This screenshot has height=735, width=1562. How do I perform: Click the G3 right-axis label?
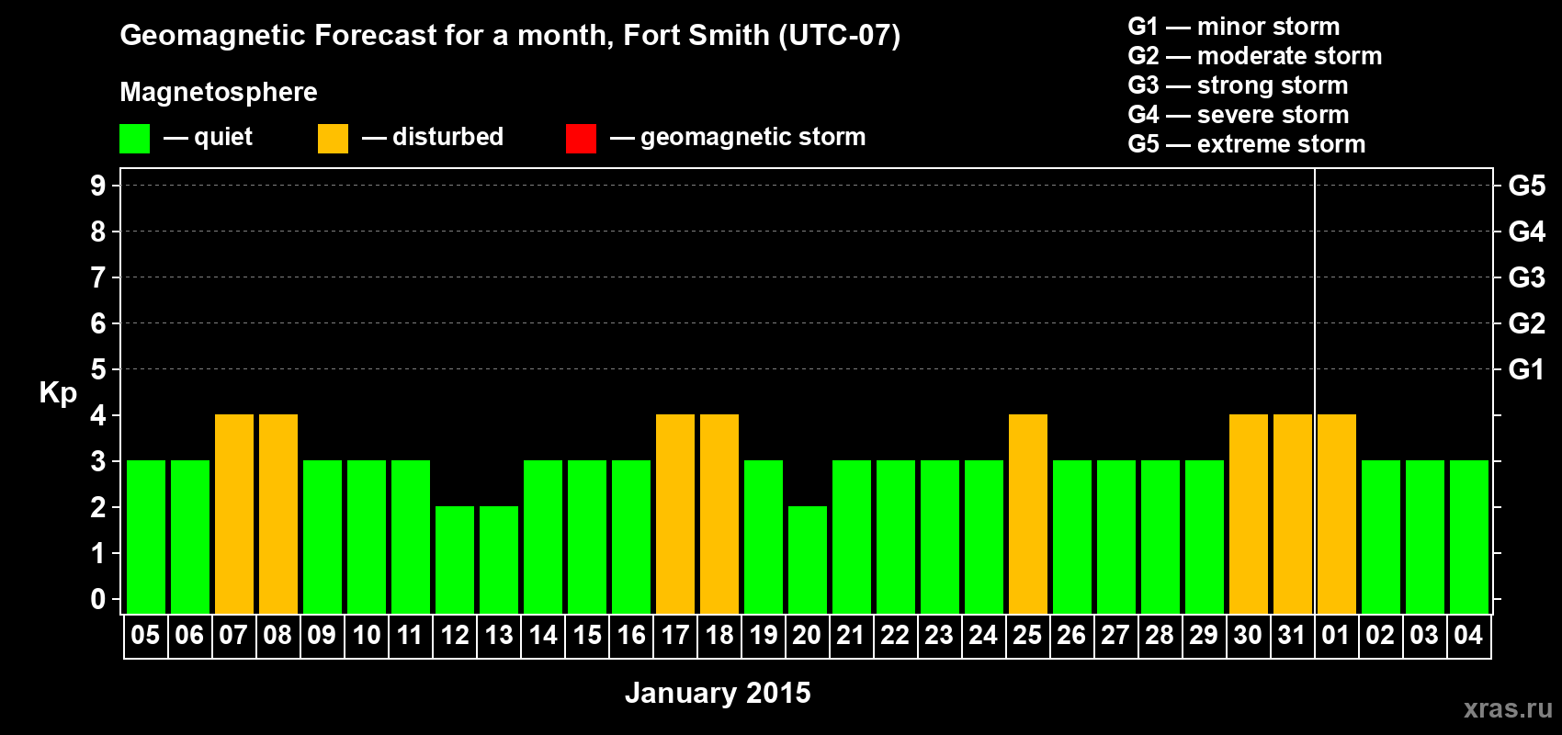click(1527, 277)
